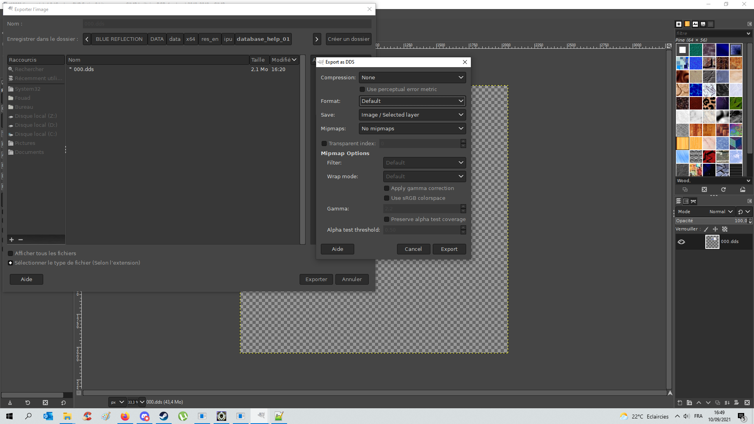Screen dimensions: 754x424
Task: Delete the selected layer
Action: tap(747, 403)
